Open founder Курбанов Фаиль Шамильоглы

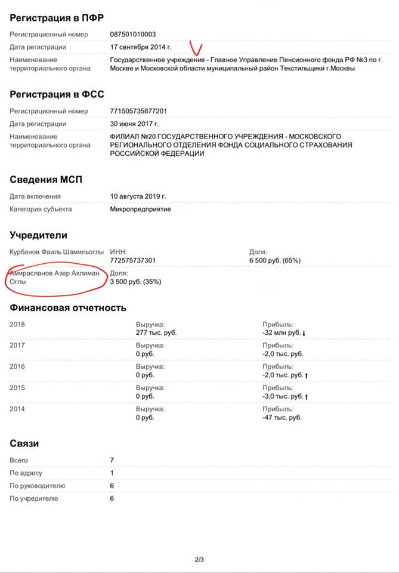(x=57, y=252)
